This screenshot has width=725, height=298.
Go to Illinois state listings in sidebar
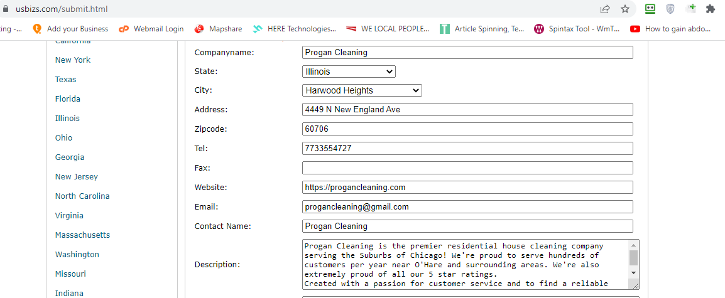coord(67,119)
